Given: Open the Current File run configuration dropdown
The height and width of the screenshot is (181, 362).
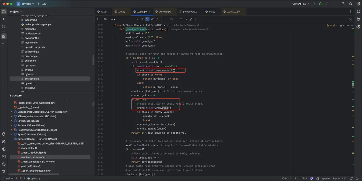Looking at the screenshot, I should click(x=300, y=4).
